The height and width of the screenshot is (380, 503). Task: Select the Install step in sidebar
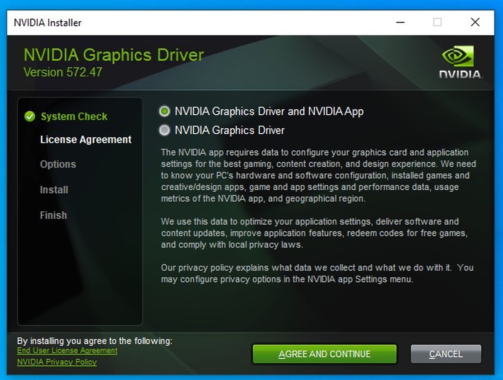pos(54,190)
